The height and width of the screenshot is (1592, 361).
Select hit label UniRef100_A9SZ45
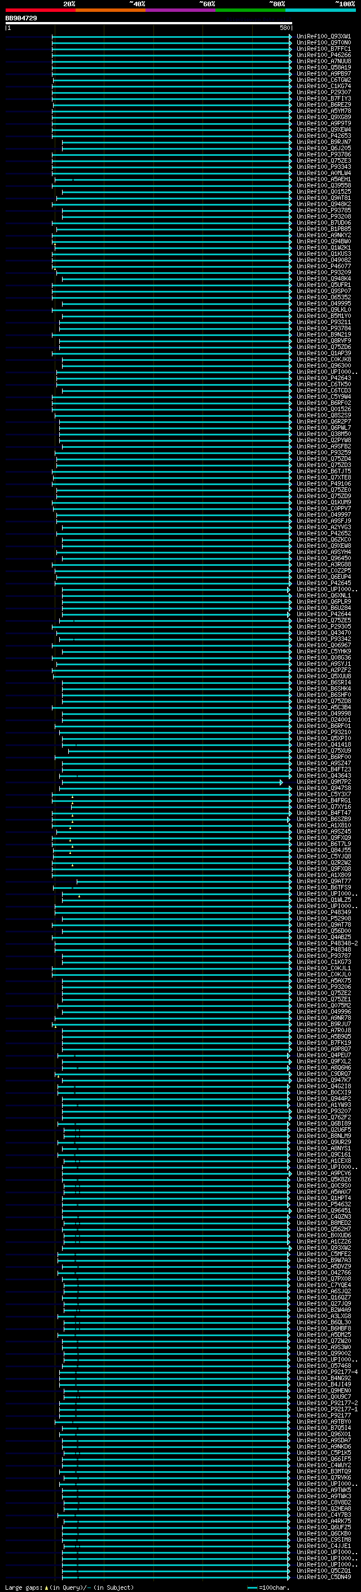tap(323, 831)
